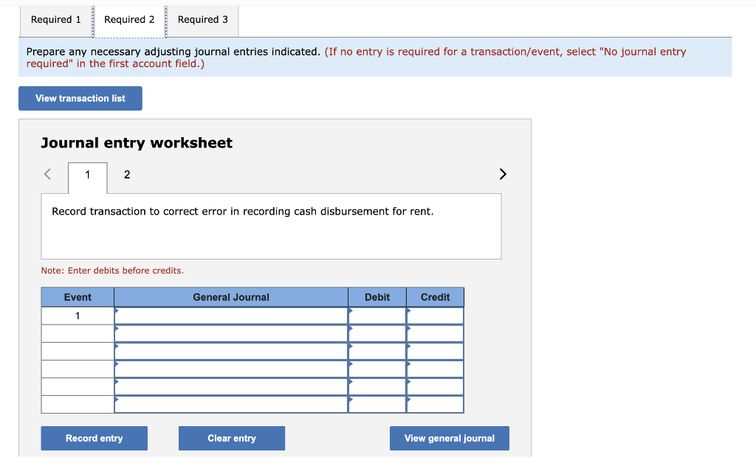Click Credit cell in fourth row
The image size is (756, 463).
pos(436,369)
